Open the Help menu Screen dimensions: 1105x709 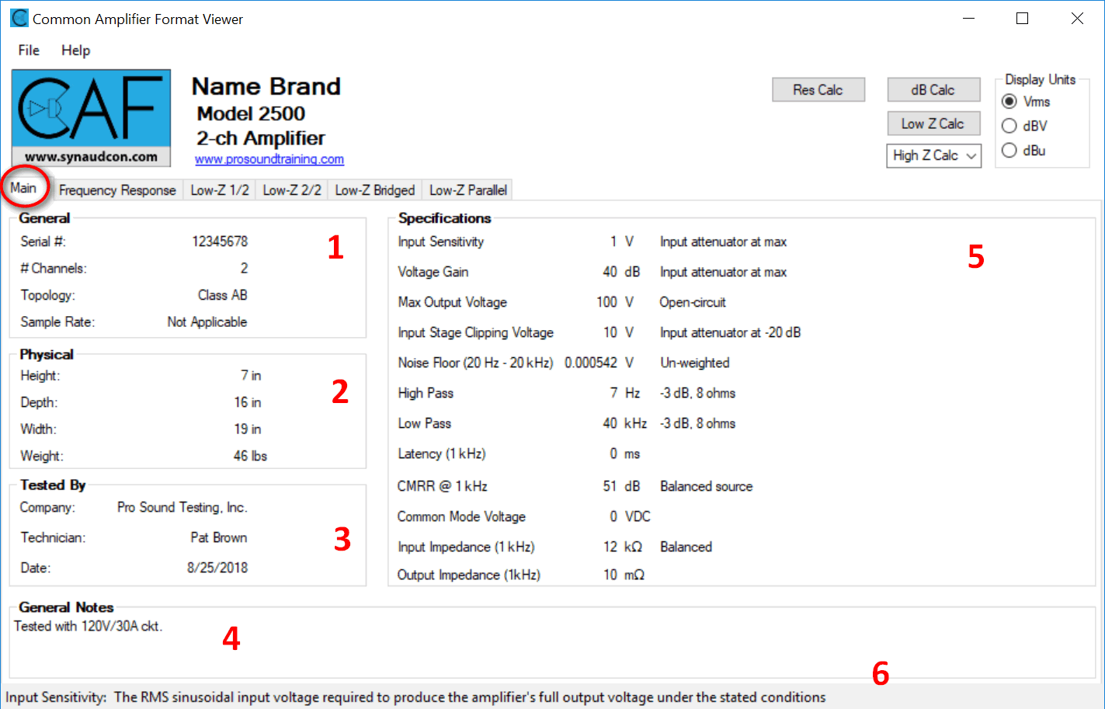tap(75, 50)
